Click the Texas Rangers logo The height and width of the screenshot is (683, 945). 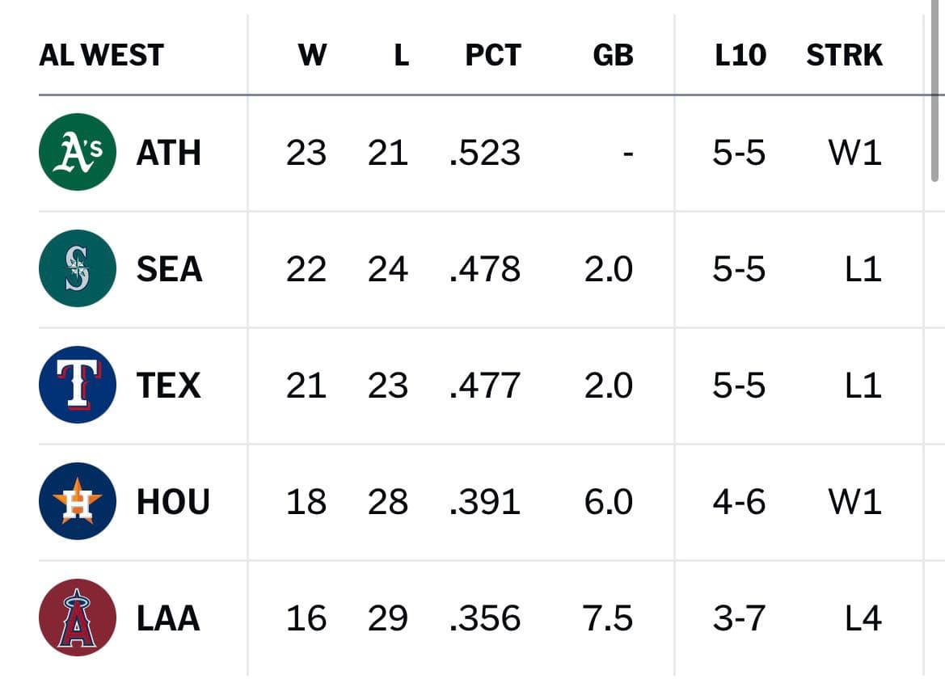tap(77, 385)
